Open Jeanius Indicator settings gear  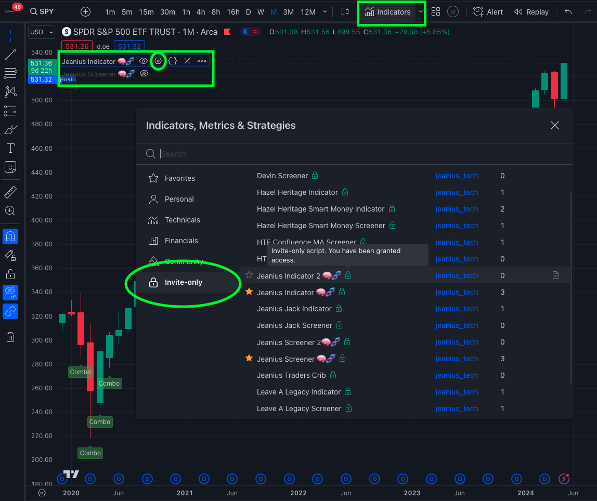[158, 61]
